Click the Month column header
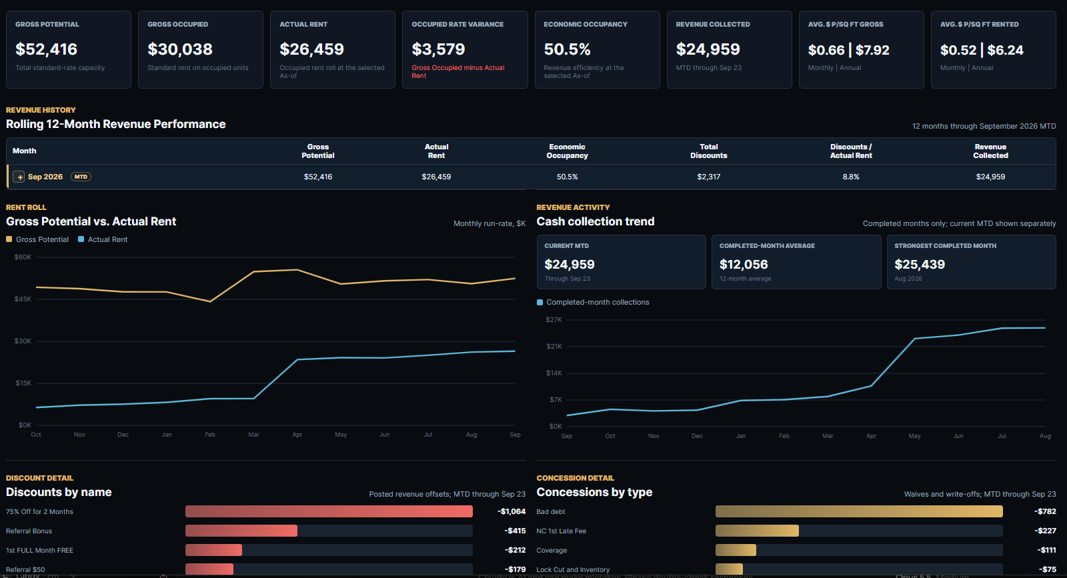1067x578 pixels. (x=25, y=151)
